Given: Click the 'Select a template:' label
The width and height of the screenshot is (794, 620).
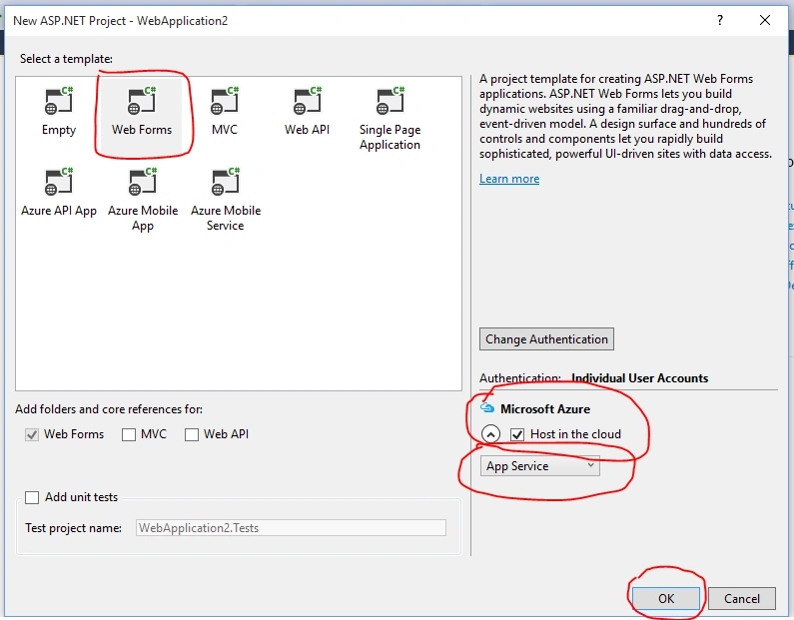Looking at the screenshot, I should click(66, 59).
